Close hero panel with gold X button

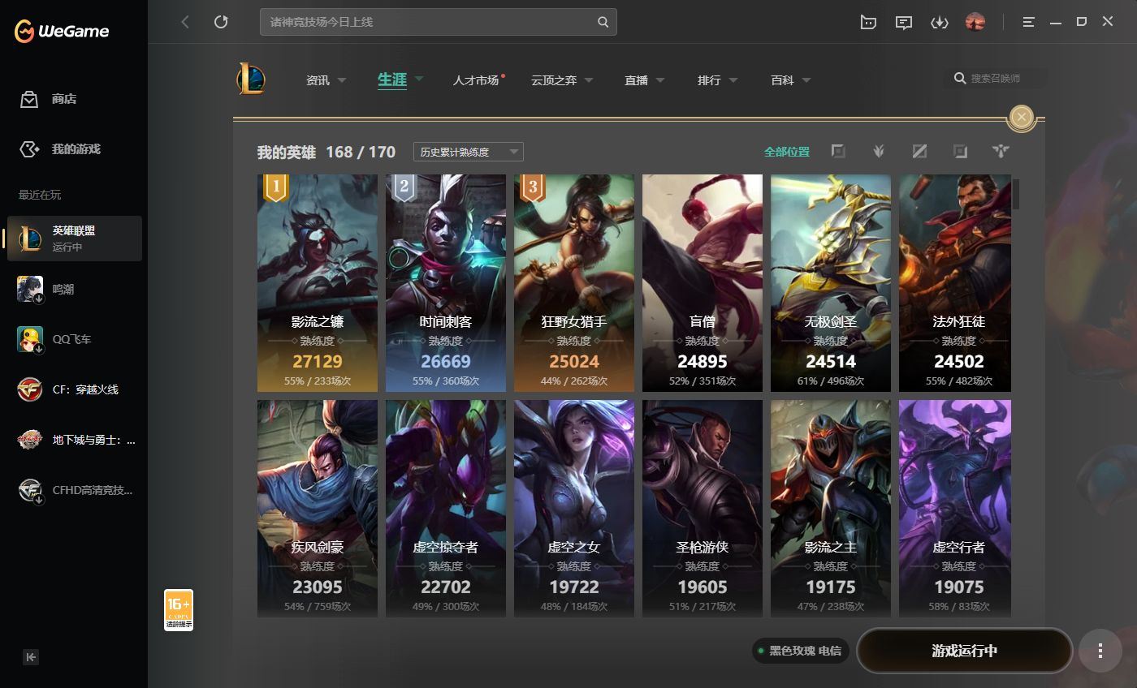pyautogui.click(x=1022, y=118)
